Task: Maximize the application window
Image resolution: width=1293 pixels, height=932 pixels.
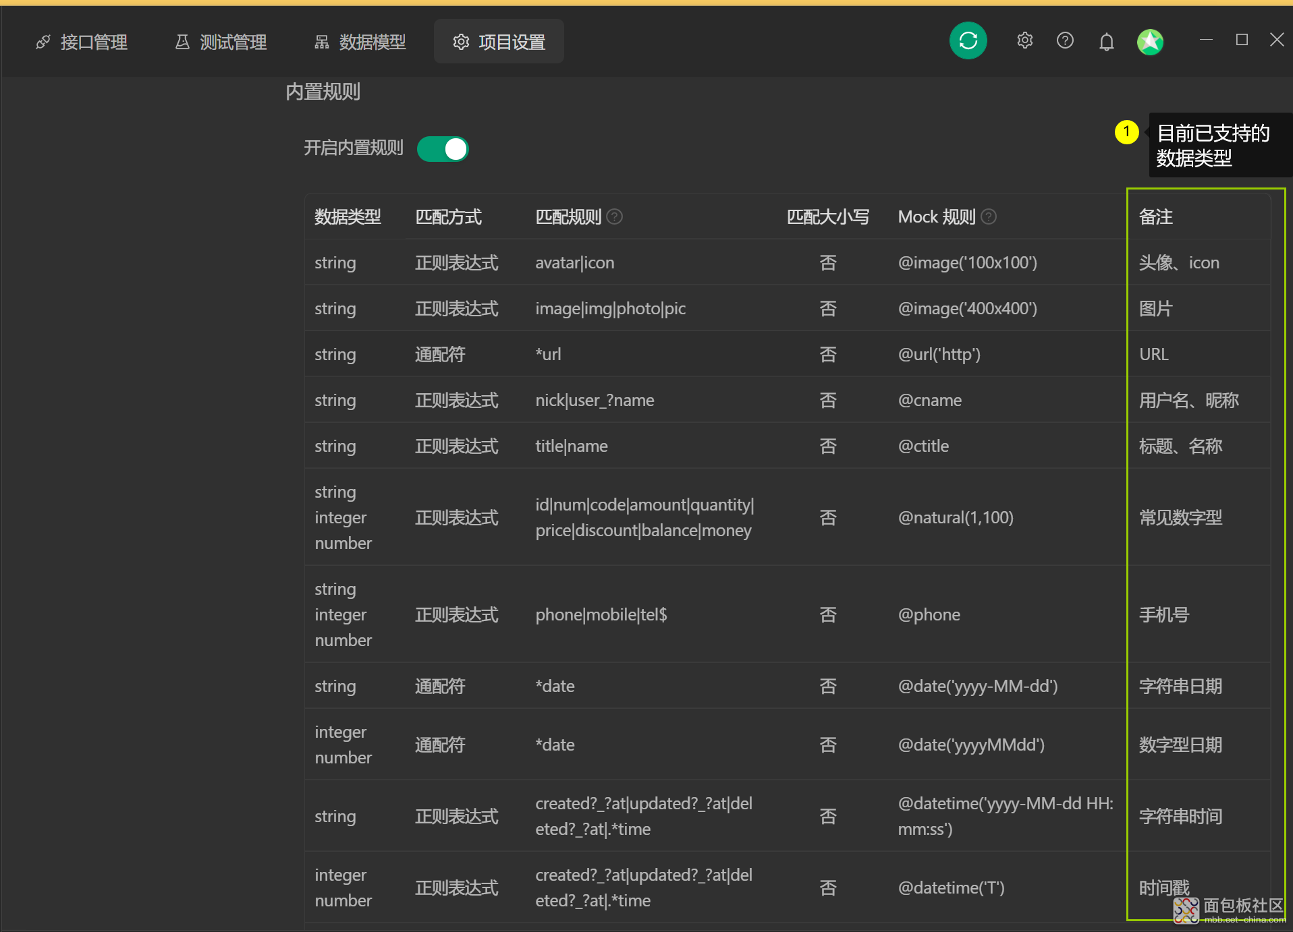Action: pyautogui.click(x=1242, y=40)
